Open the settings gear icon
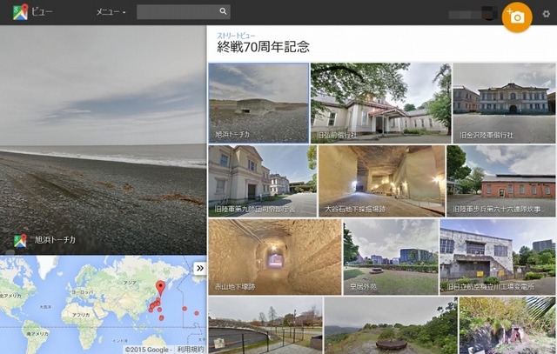 click(x=546, y=13)
